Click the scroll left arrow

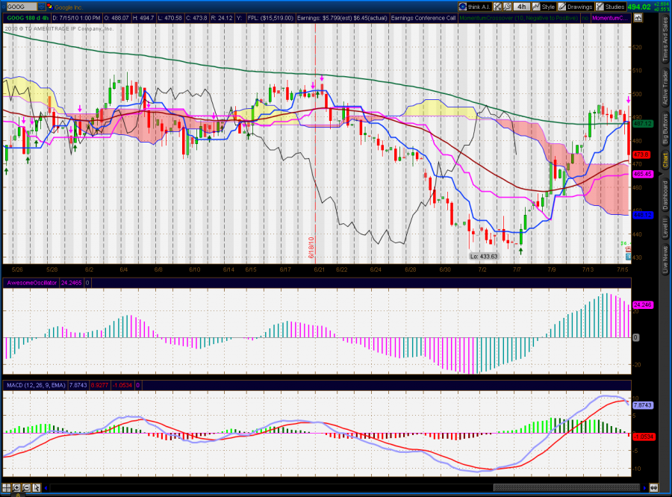(x=46, y=487)
